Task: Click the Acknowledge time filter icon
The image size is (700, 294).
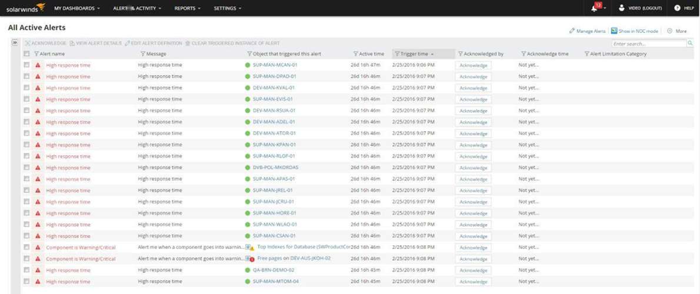Action: pyautogui.click(x=524, y=54)
